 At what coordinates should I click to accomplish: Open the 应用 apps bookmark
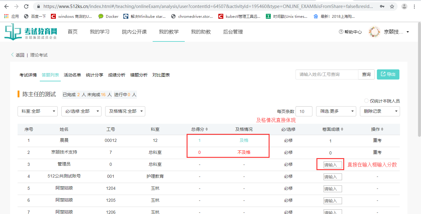pos(11,16)
